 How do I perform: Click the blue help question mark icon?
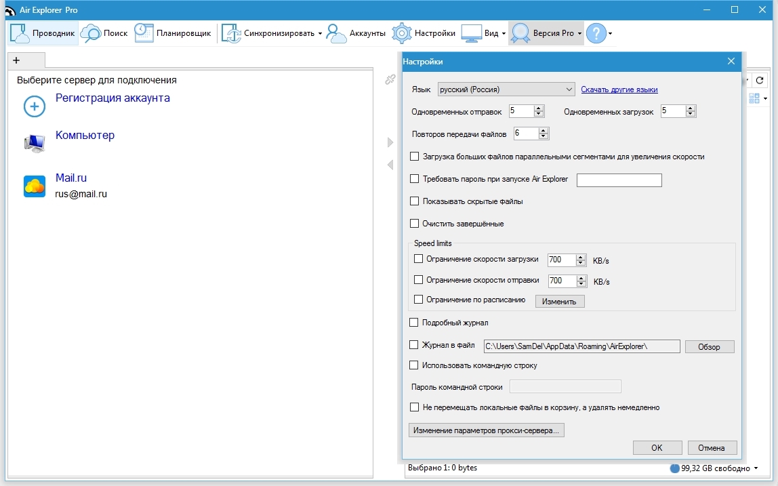click(596, 33)
